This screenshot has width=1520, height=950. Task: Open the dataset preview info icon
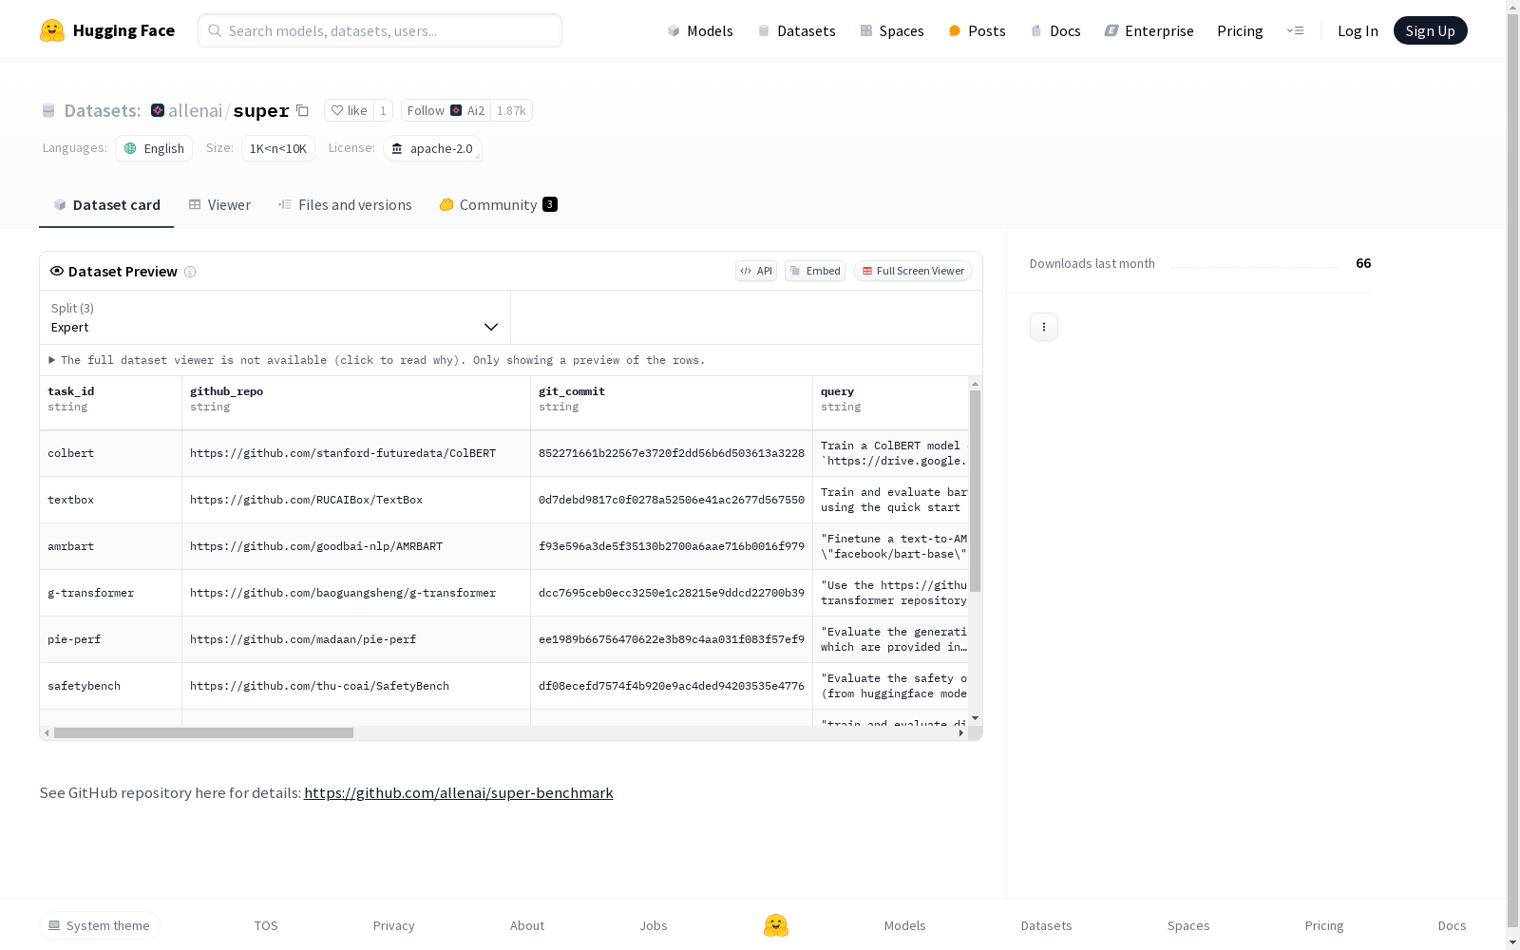[190, 272]
